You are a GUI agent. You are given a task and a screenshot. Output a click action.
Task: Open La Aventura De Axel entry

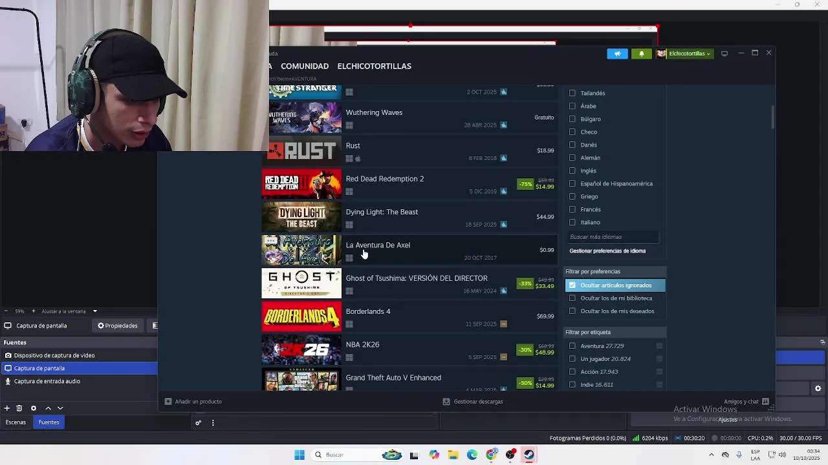click(409, 250)
